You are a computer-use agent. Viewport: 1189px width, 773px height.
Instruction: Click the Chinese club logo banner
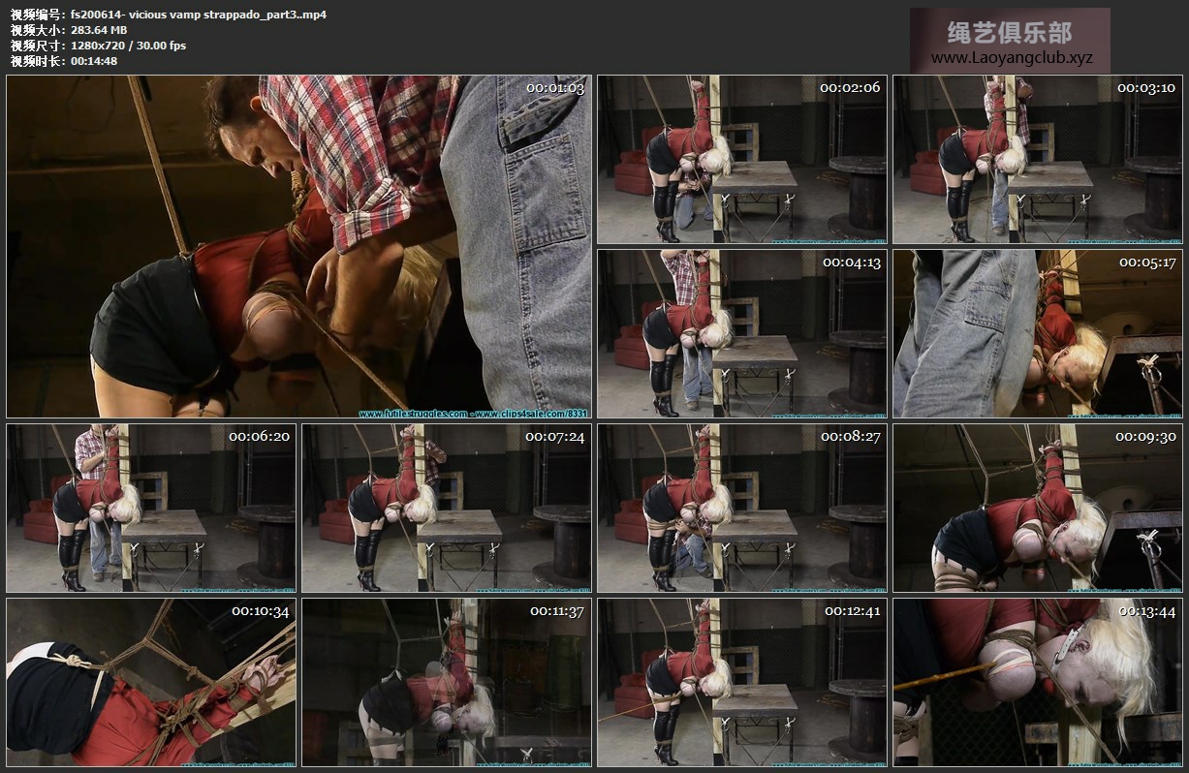[x=1010, y=31]
